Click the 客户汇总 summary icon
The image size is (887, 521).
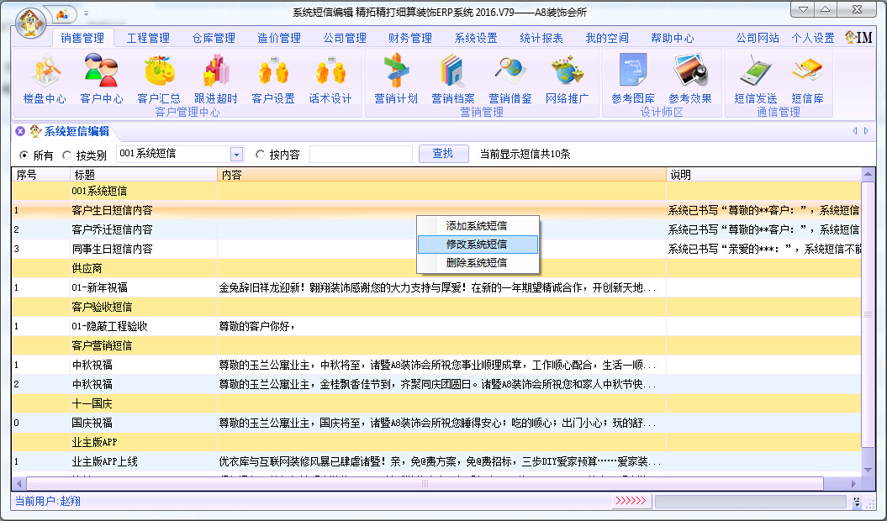159,79
